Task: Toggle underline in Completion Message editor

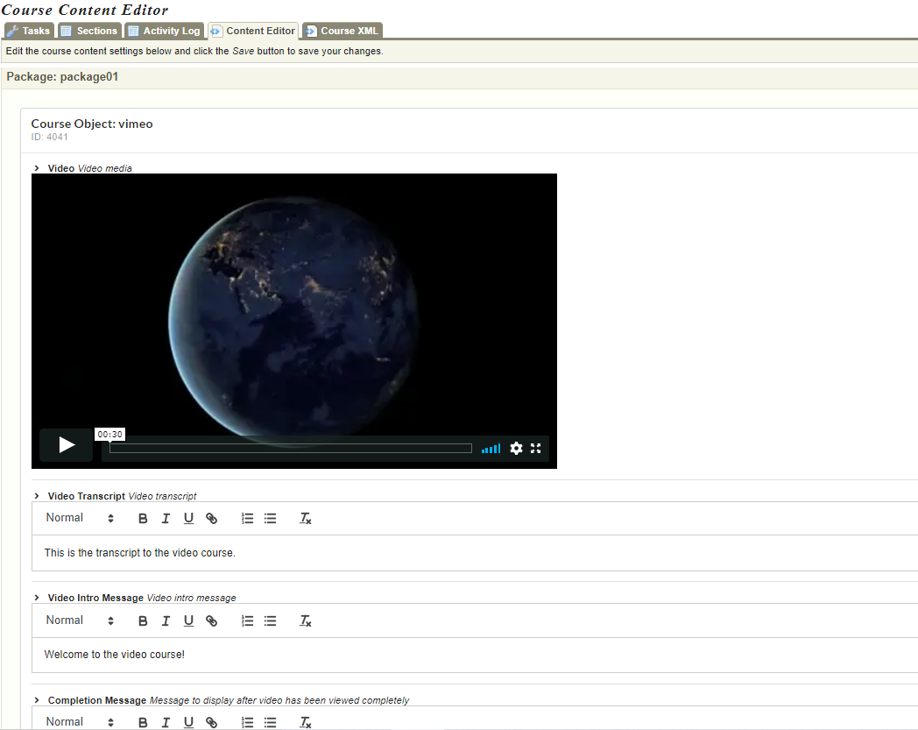Action: coord(188,722)
